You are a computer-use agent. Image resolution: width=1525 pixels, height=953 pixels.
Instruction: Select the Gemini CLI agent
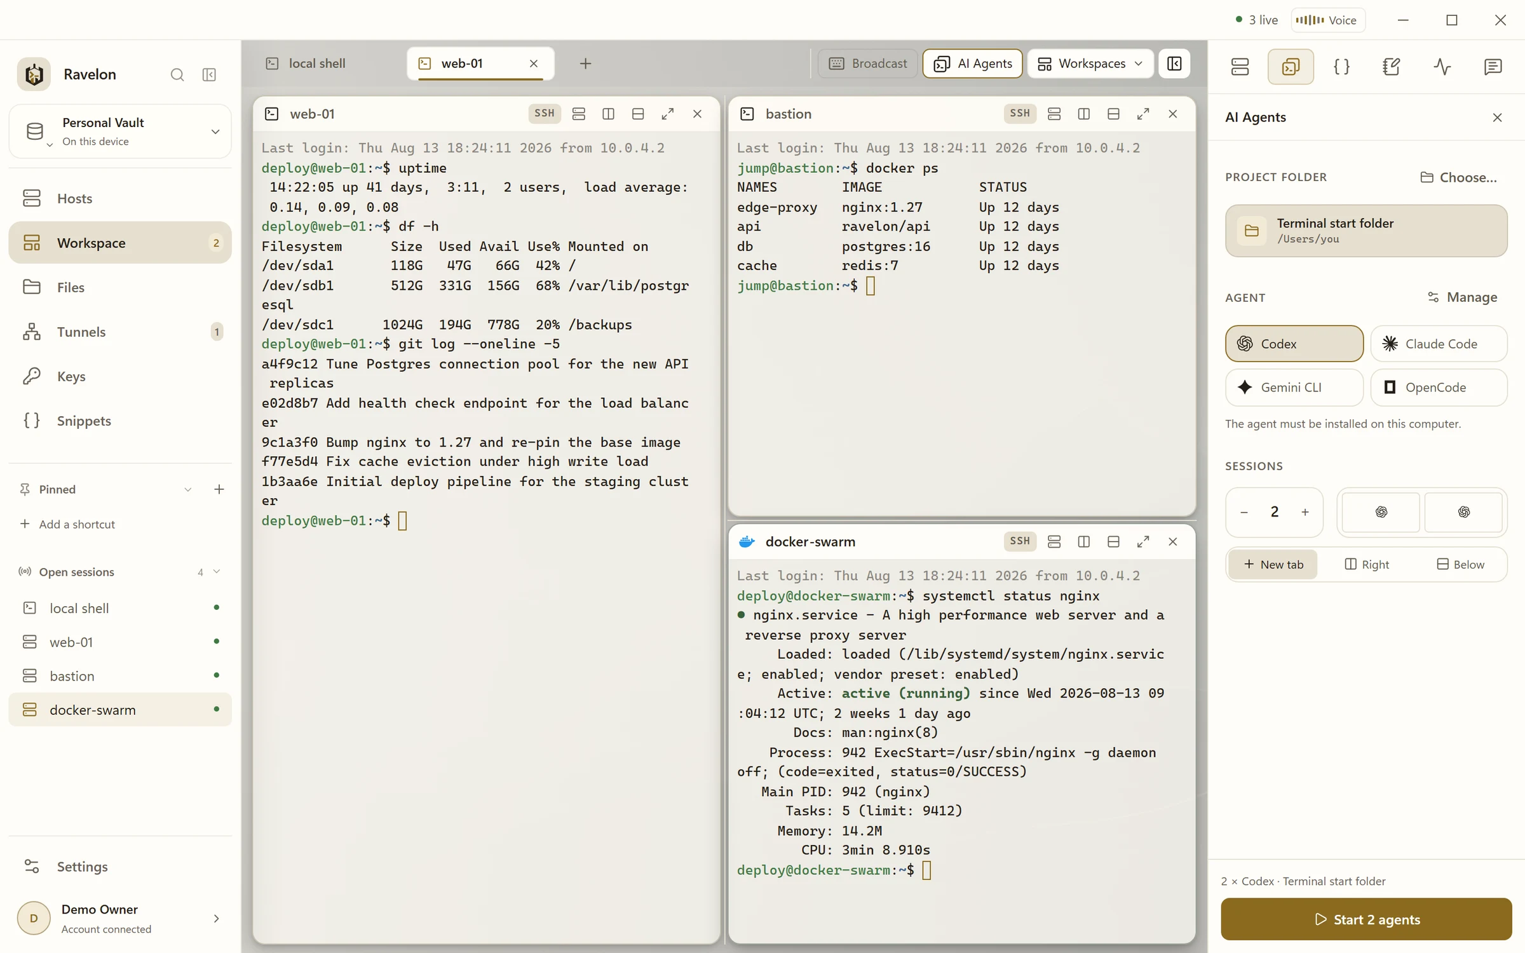click(x=1294, y=388)
